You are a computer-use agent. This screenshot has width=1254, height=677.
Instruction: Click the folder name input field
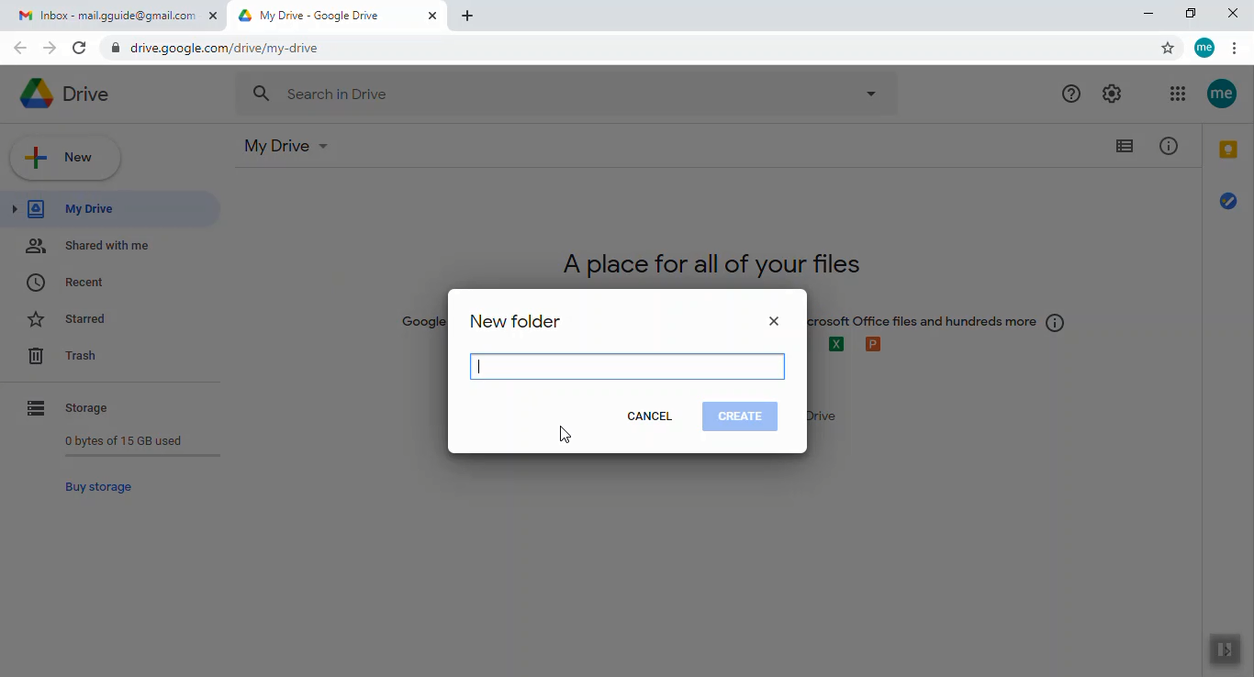(627, 366)
